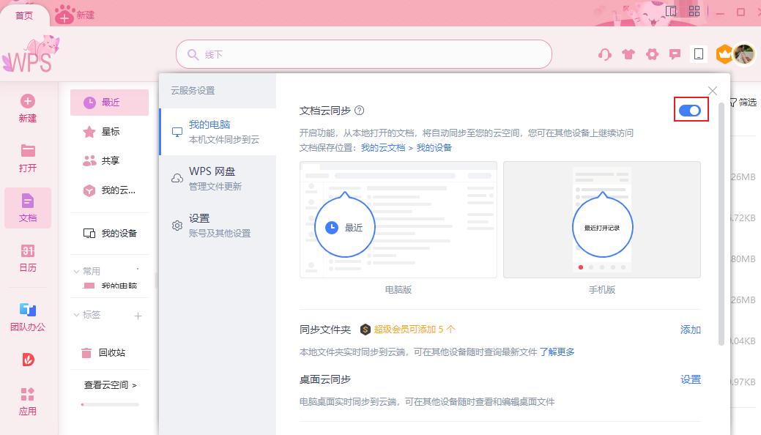This screenshot has width=761, height=435.
Task: Open the 日历 calendar sidebar icon
Action: [x=27, y=258]
